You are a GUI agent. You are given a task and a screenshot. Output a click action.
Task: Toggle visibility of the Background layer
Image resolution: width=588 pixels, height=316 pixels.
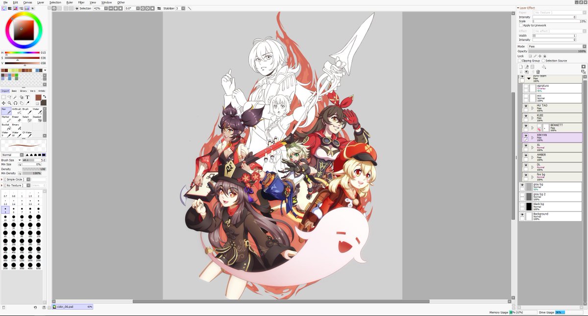point(522,214)
